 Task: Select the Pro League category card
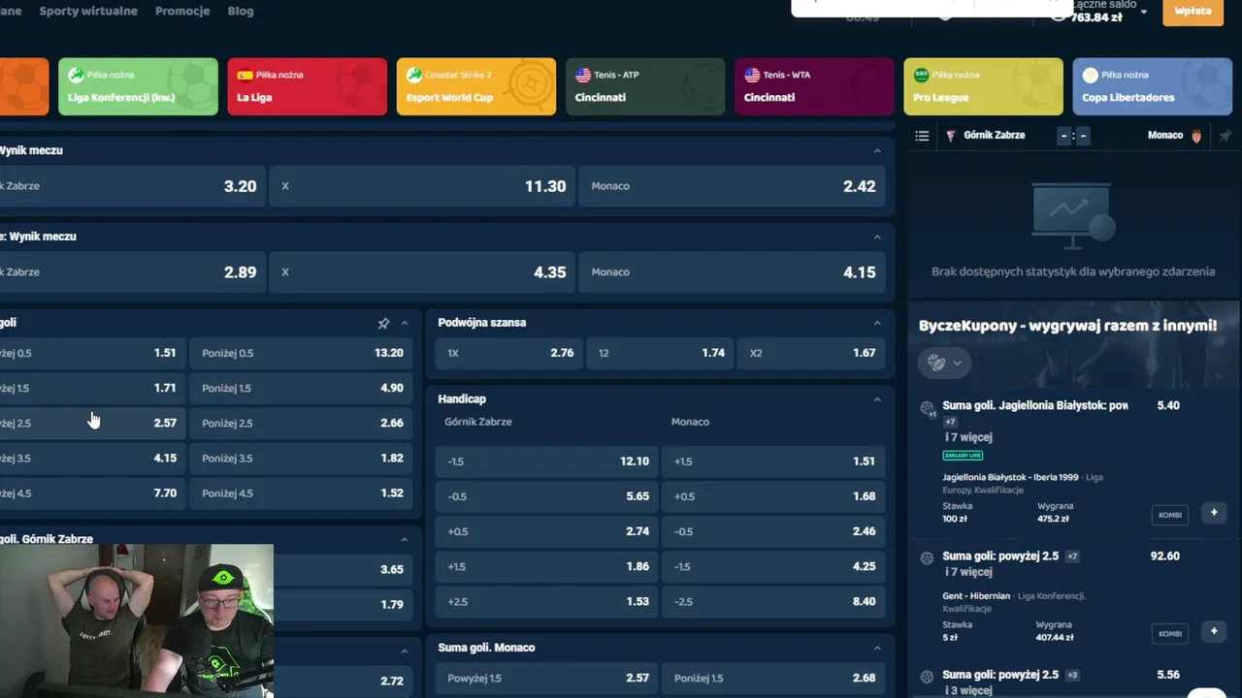coord(983,86)
